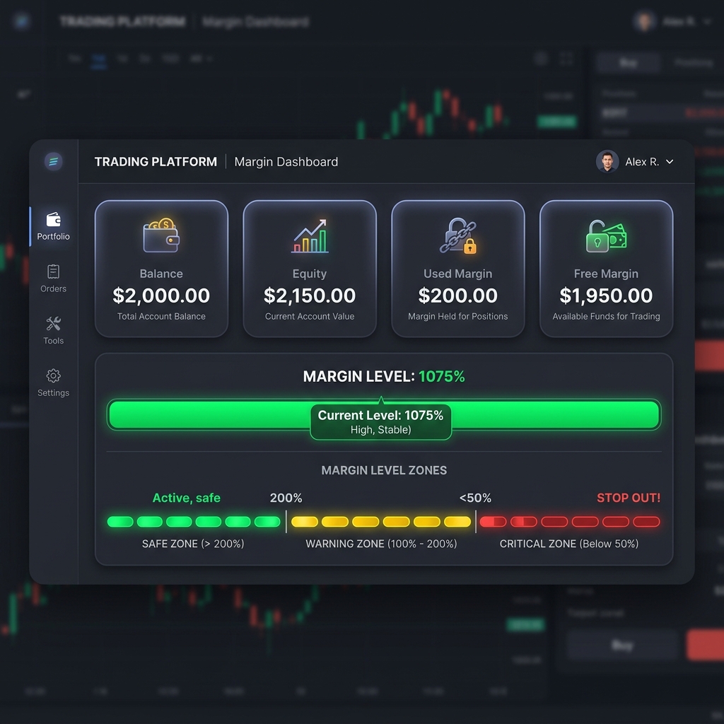Click the Current Account Value caption
724x724 pixels.
click(310, 316)
